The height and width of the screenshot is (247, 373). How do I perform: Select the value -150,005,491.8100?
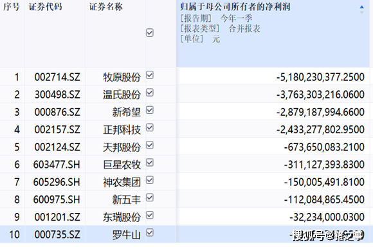pyautogui.click(x=324, y=183)
